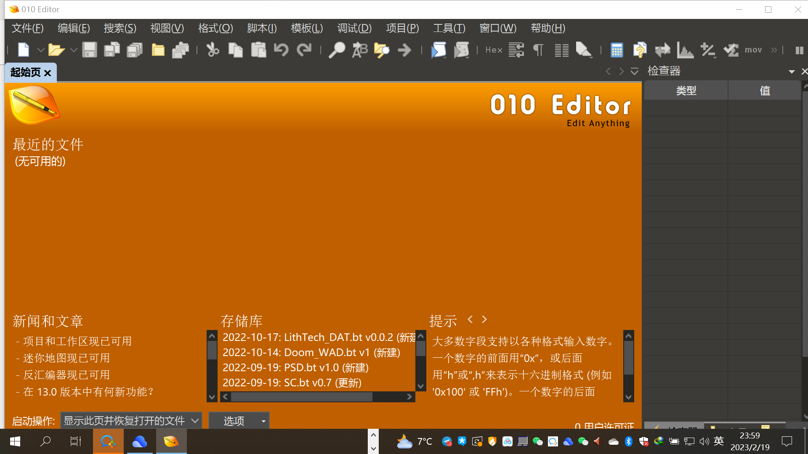This screenshot has width=808, height=454.
Task: Select the 起始页 tab
Action: click(25, 72)
